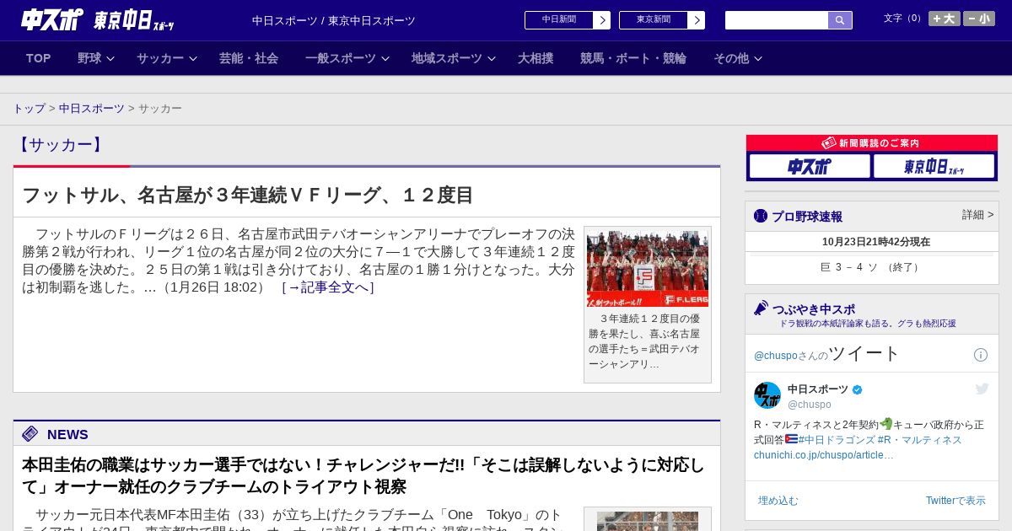Click the 巨 3-4 ソ score line
The width and height of the screenshot is (1012, 531).
coord(872,267)
